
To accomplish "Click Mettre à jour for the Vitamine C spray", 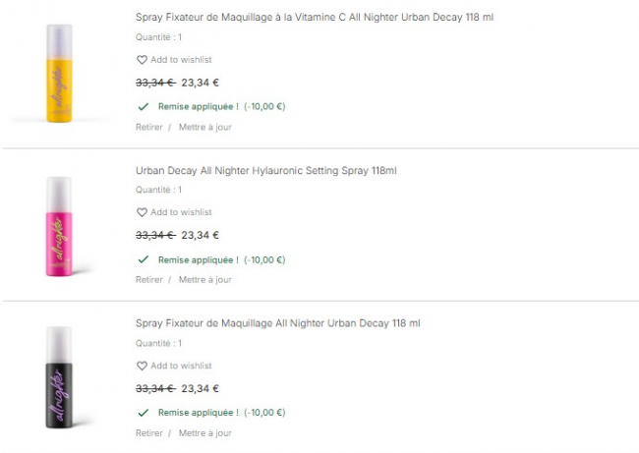I will click(204, 127).
